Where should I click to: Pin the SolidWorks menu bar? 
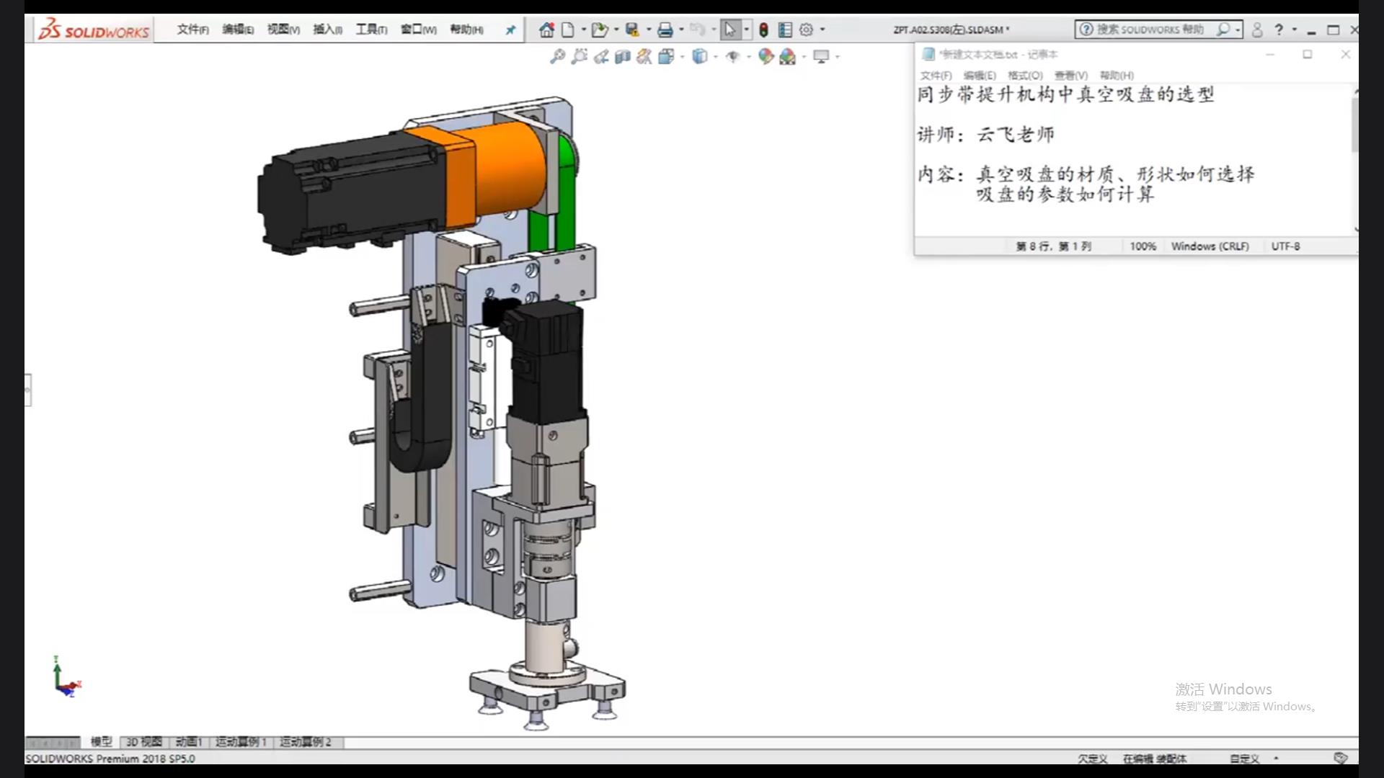510,30
